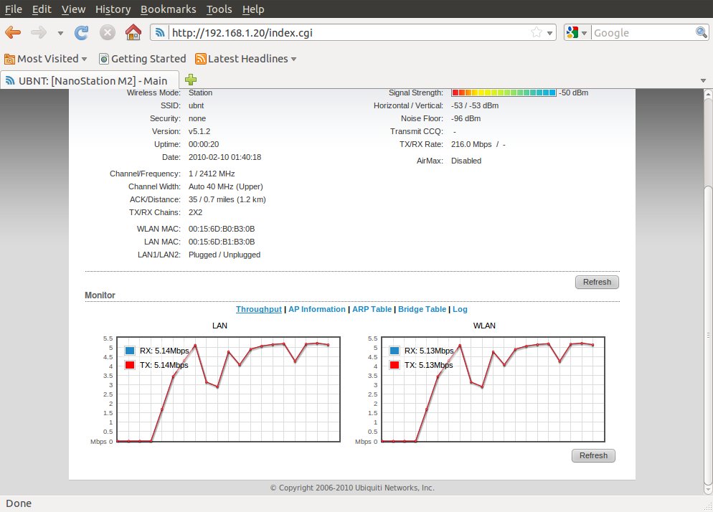Image resolution: width=713 pixels, height=512 pixels.
Task: Open the Google search engine selector dropdown
Action: (577, 32)
